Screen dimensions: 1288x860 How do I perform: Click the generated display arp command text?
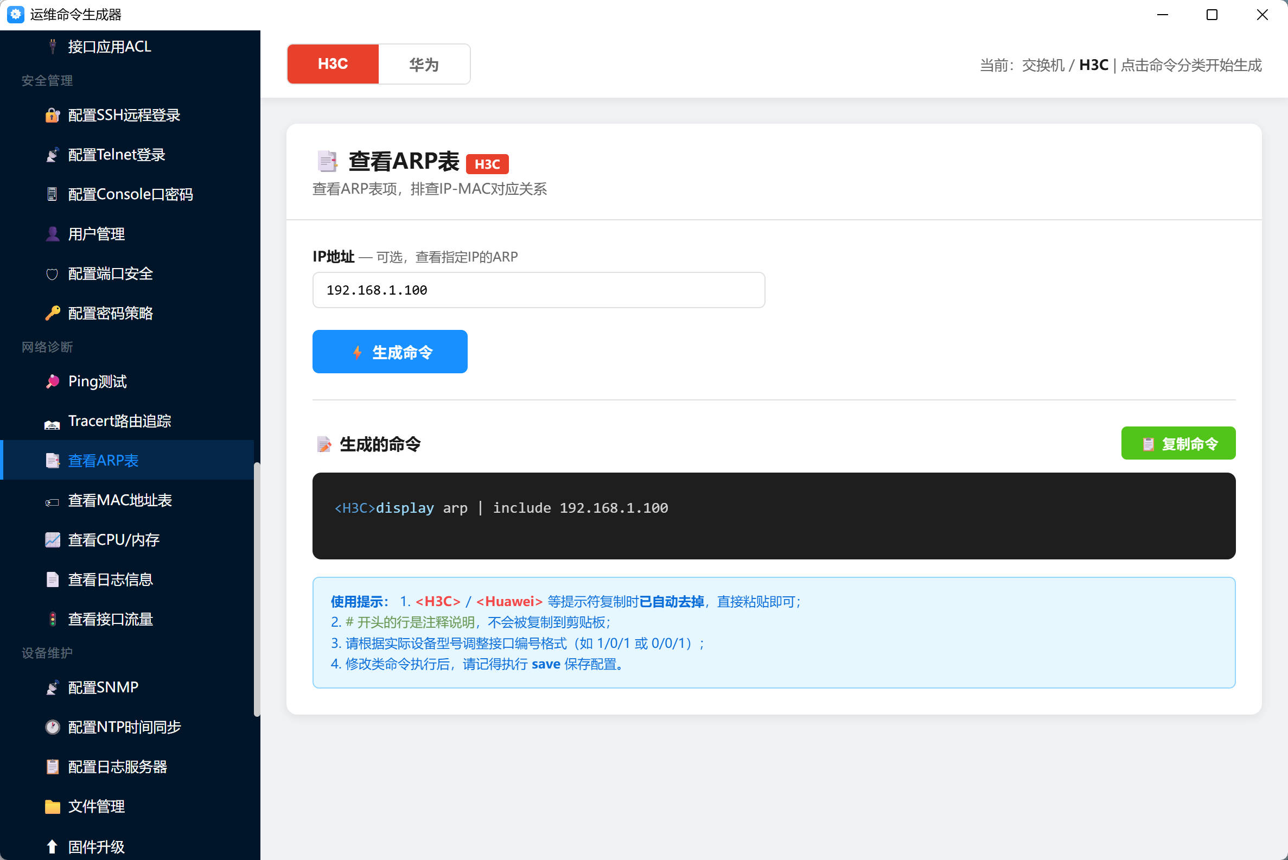point(501,508)
